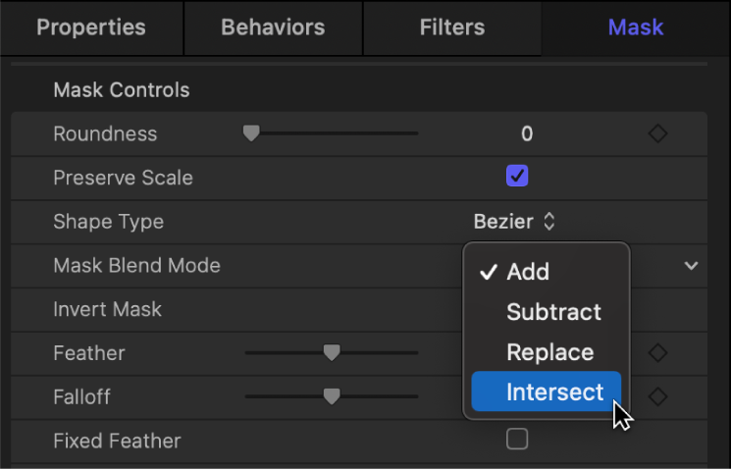The height and width of the screenshot is (470, 731).
Task: Click the Mask Controls section header
Action: pos(122,90)
